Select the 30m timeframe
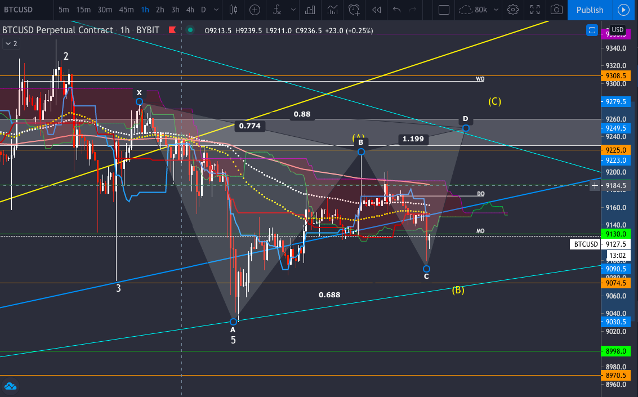 point(105,10)
